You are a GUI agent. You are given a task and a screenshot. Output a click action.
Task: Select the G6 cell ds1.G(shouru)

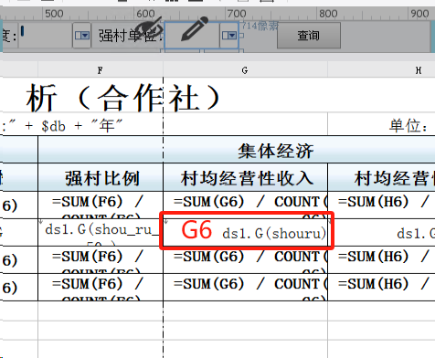pyautogui.click(x=246, y=232)
